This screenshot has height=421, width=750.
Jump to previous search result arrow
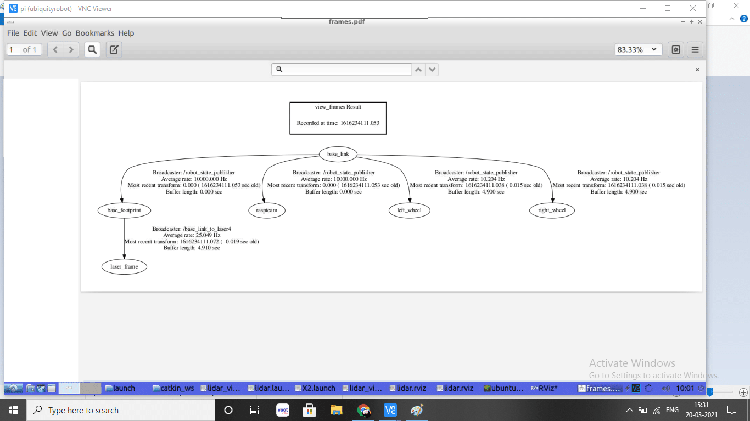(418, 70)
